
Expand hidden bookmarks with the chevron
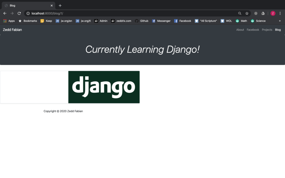[x=280, y=21]
